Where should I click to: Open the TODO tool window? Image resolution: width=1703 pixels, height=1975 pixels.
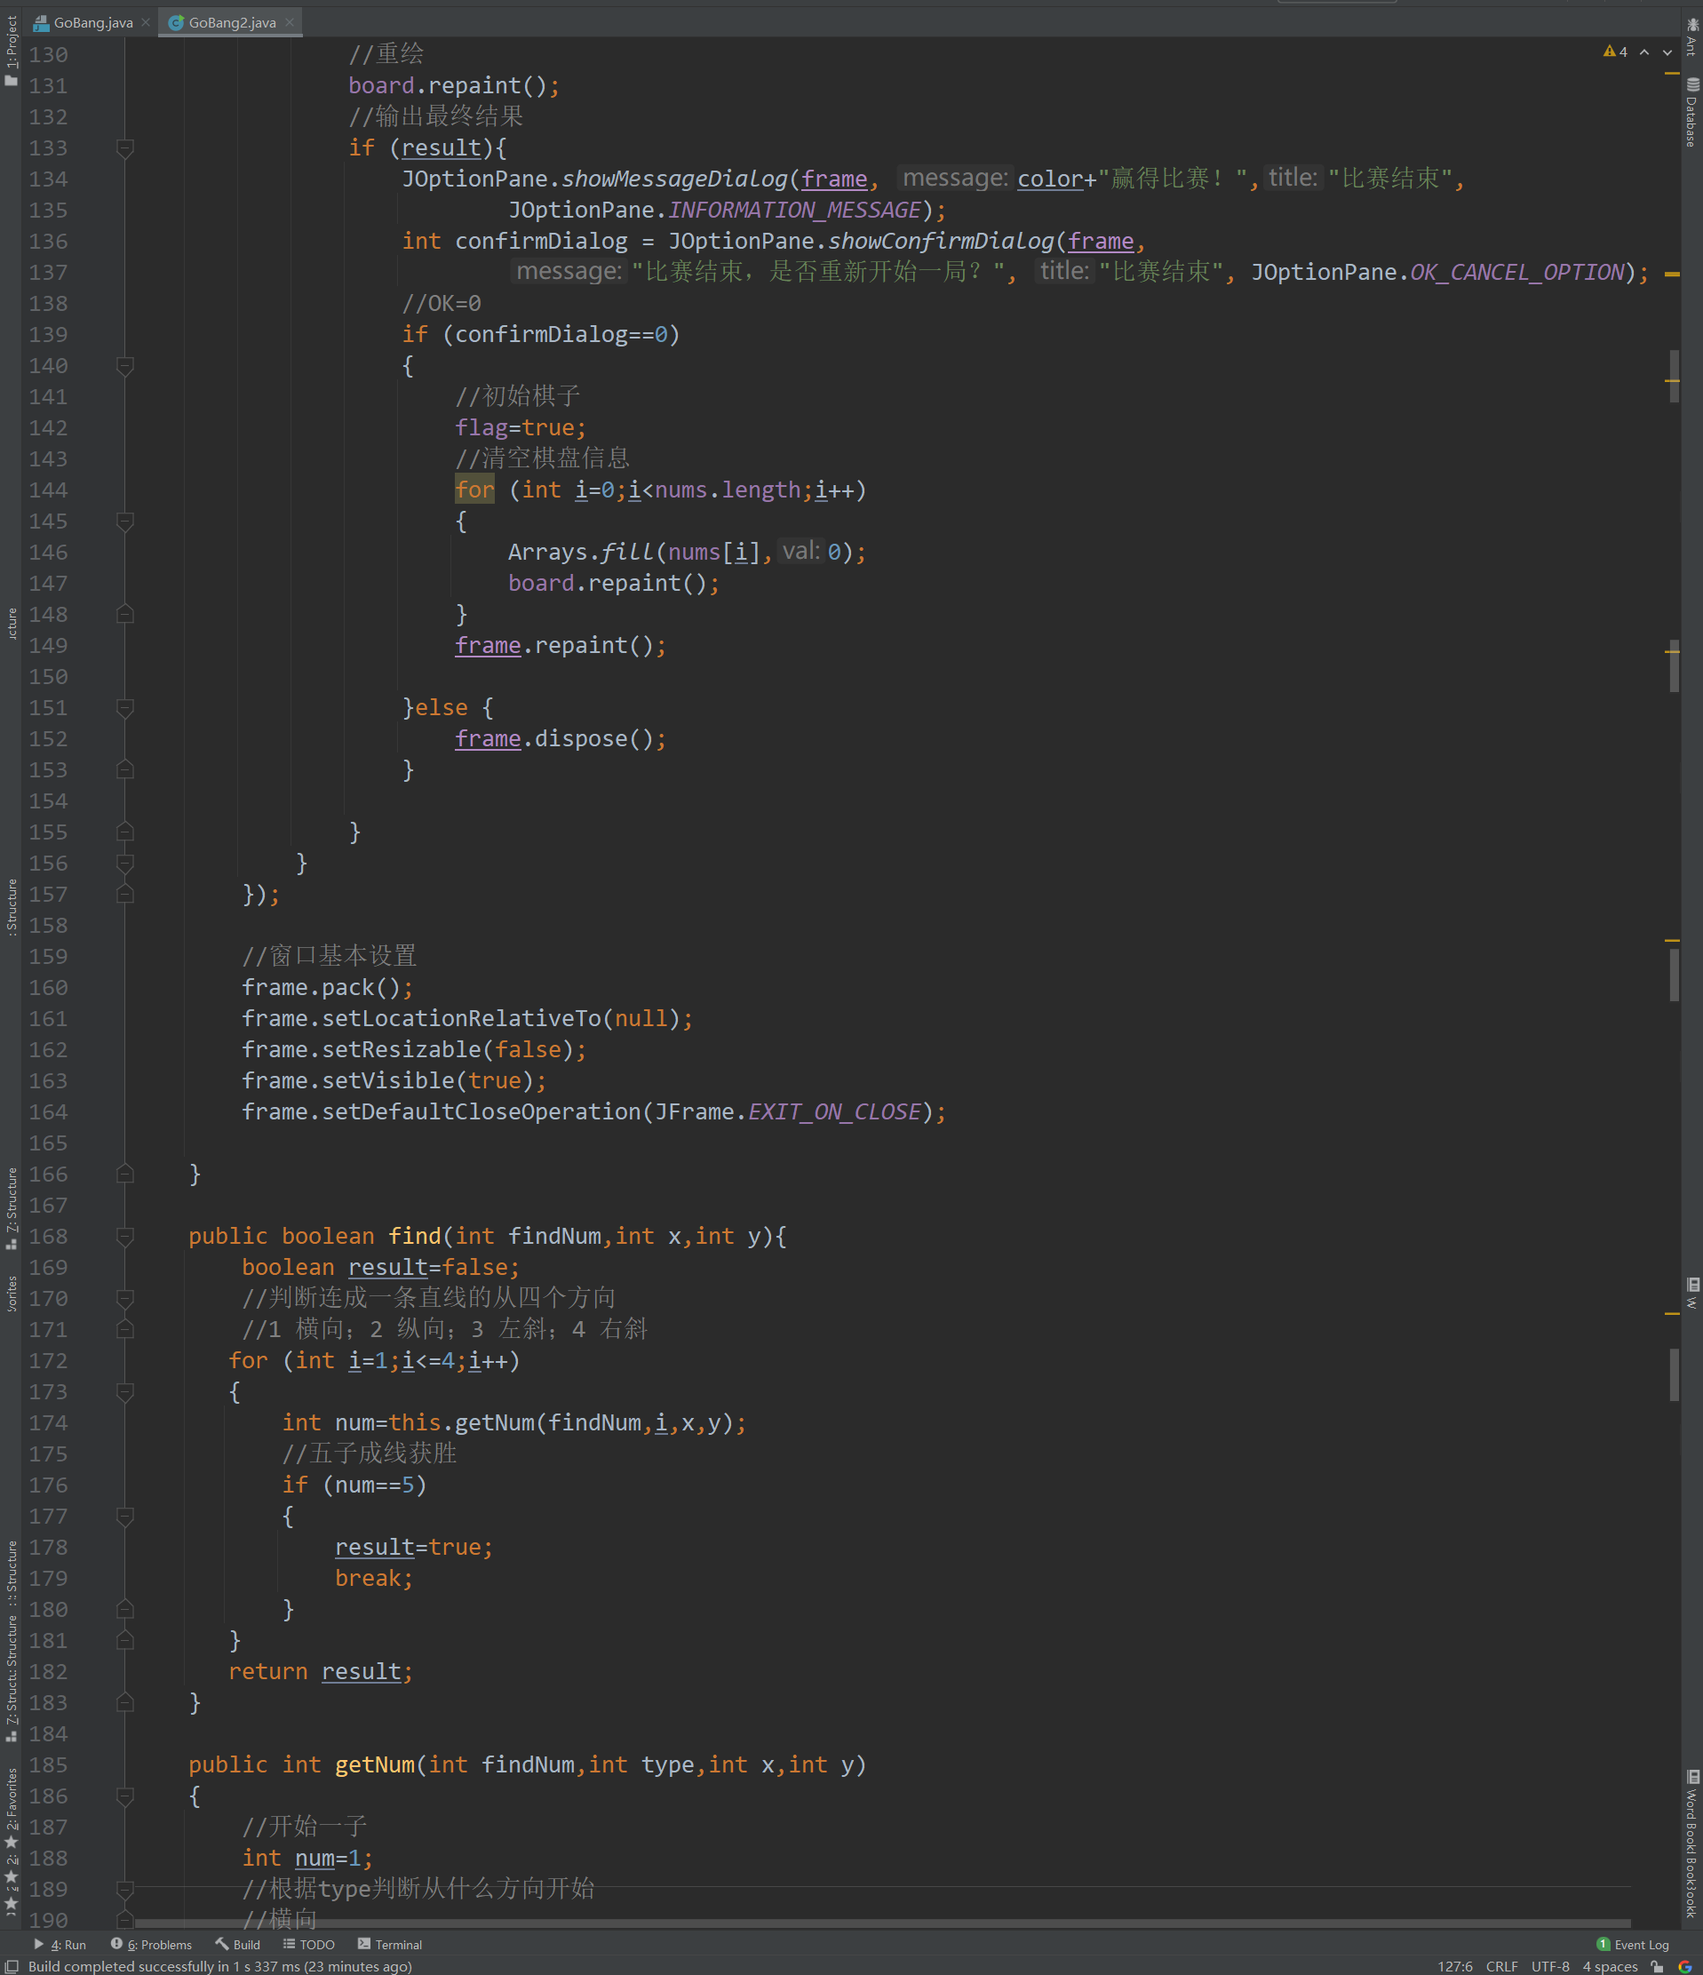[x=309, y=1945]
